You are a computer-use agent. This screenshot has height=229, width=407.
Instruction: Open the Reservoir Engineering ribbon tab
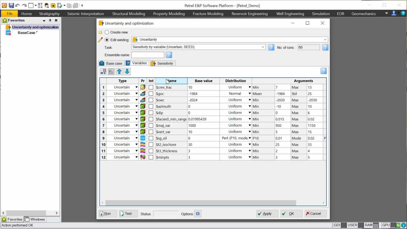pos(250,14)
